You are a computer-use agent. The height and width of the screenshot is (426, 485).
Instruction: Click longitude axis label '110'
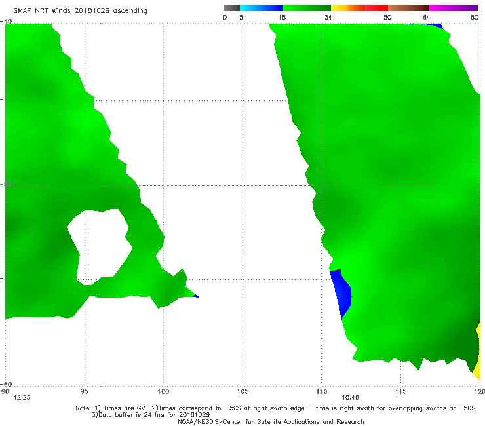[x=322, y=391]
